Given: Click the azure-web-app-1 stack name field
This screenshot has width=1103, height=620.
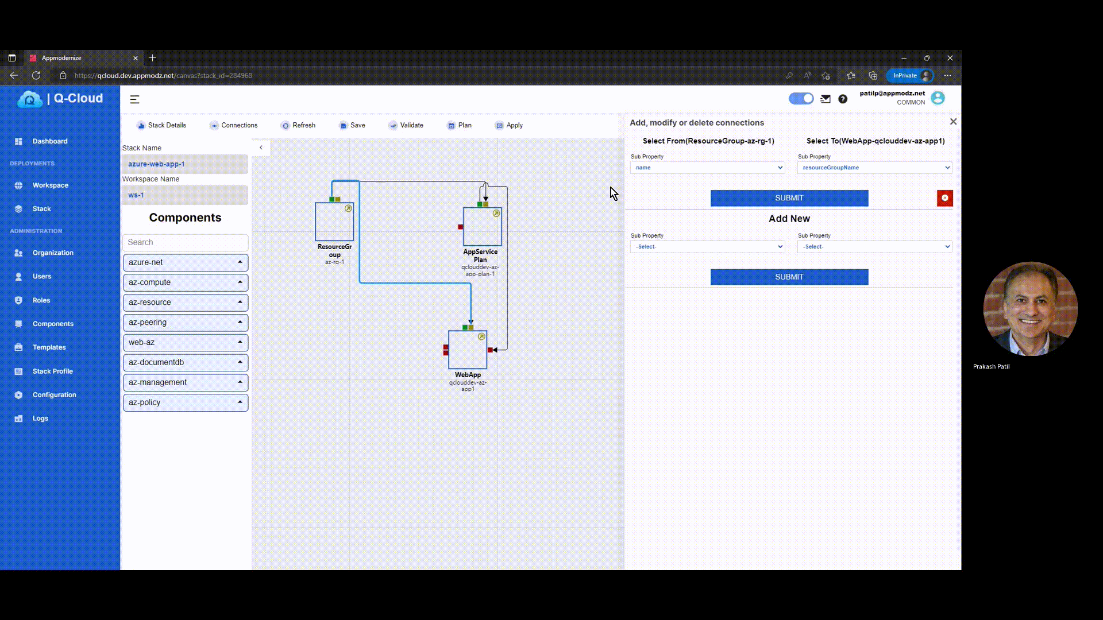Looking at the screenshot, I should [185, 164].
